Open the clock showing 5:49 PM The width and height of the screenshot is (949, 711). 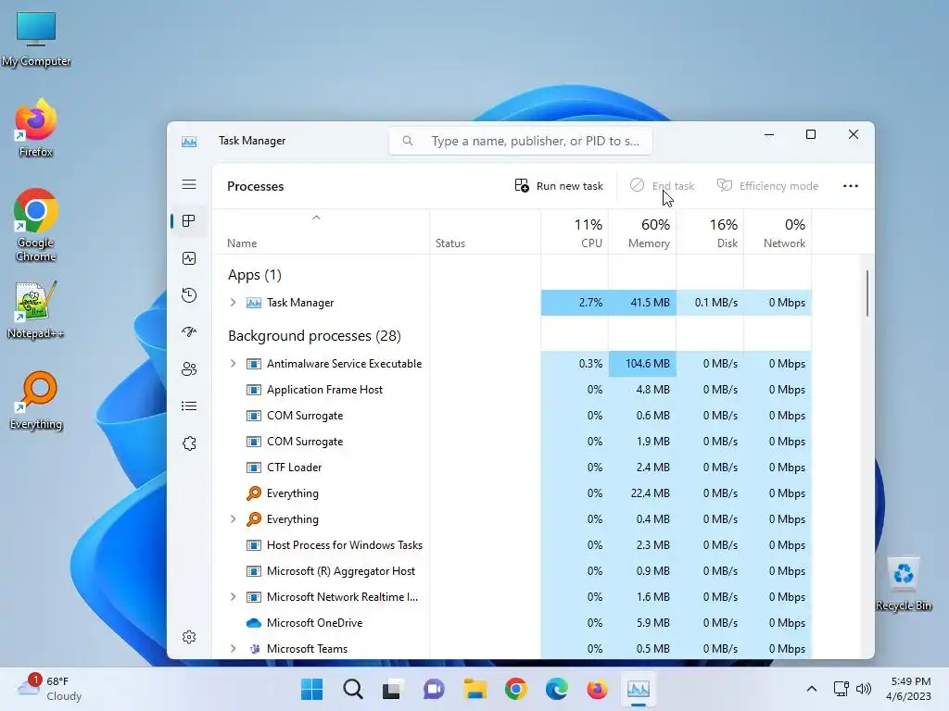point(908,689)
